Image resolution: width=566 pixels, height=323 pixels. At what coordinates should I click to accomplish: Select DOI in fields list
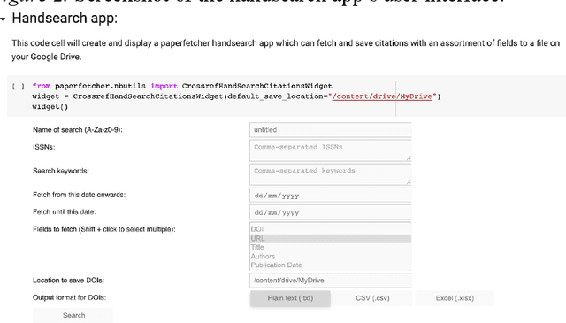pyautogui.click(x=330, y=229)
